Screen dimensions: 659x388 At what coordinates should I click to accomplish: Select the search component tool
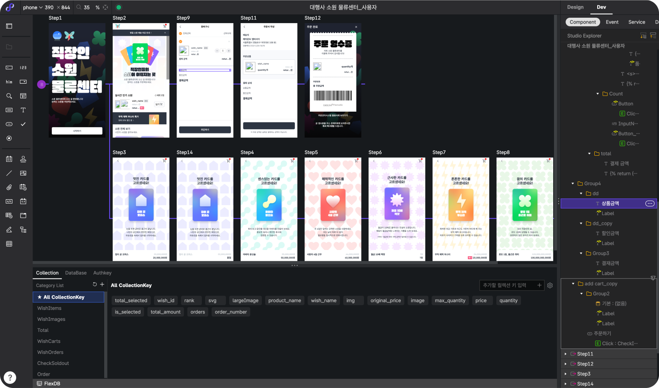[9, 96]
